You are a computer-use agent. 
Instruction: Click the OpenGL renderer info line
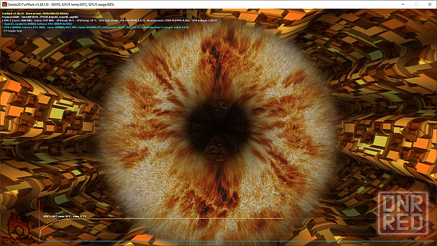tap(37, 24)
